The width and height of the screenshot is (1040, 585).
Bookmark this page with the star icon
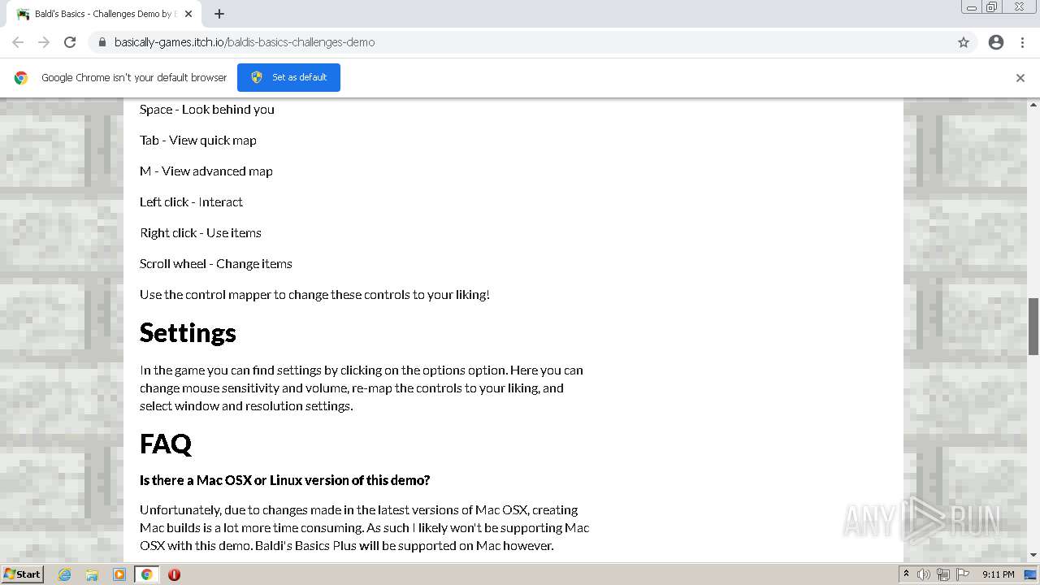[x=964, y=42]
